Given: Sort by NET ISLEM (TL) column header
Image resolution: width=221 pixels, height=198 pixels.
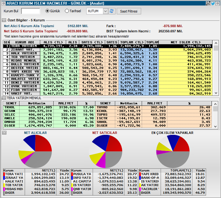Looking at the screenshot, I should pos(185,42).
